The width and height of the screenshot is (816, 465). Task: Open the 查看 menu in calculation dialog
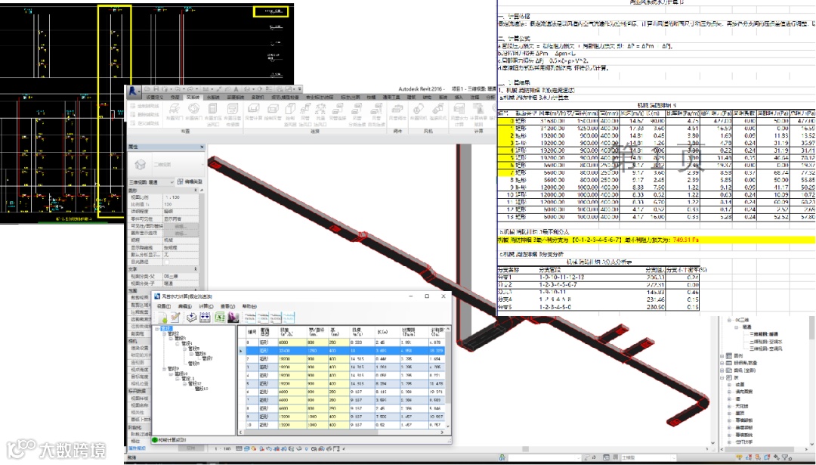pos(228,306)
